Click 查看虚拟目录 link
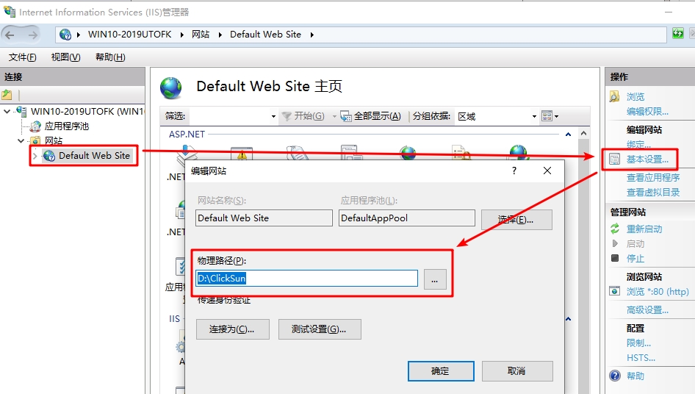695x394 pixels. coord(653,192)
